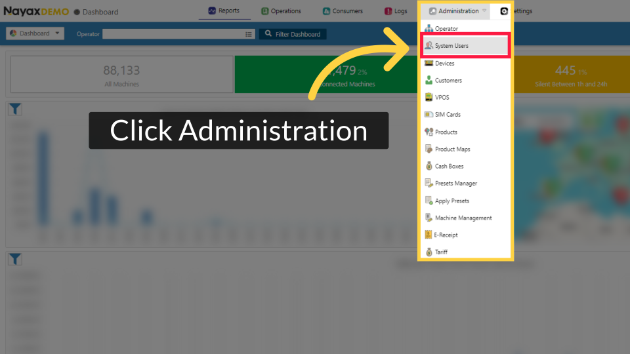Click the red Logs icon
Image resolution: width=630 pixels, height=354 pixels.
point(388,11)
